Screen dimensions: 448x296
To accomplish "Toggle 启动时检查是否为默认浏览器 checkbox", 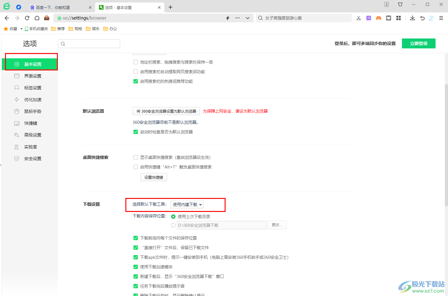I will click(136, 132).
